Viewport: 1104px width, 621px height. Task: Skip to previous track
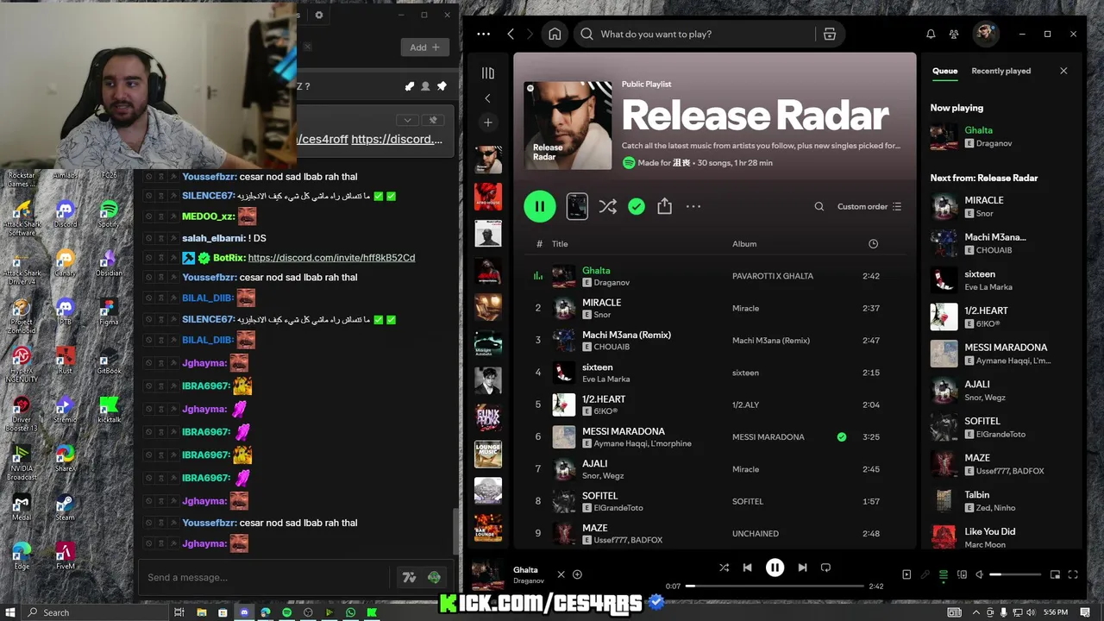click(x=748, y=568)
